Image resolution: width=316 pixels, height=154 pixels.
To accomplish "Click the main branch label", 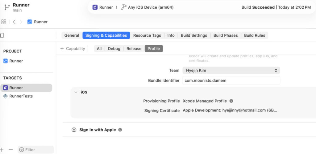I will [x=17, y=10].
